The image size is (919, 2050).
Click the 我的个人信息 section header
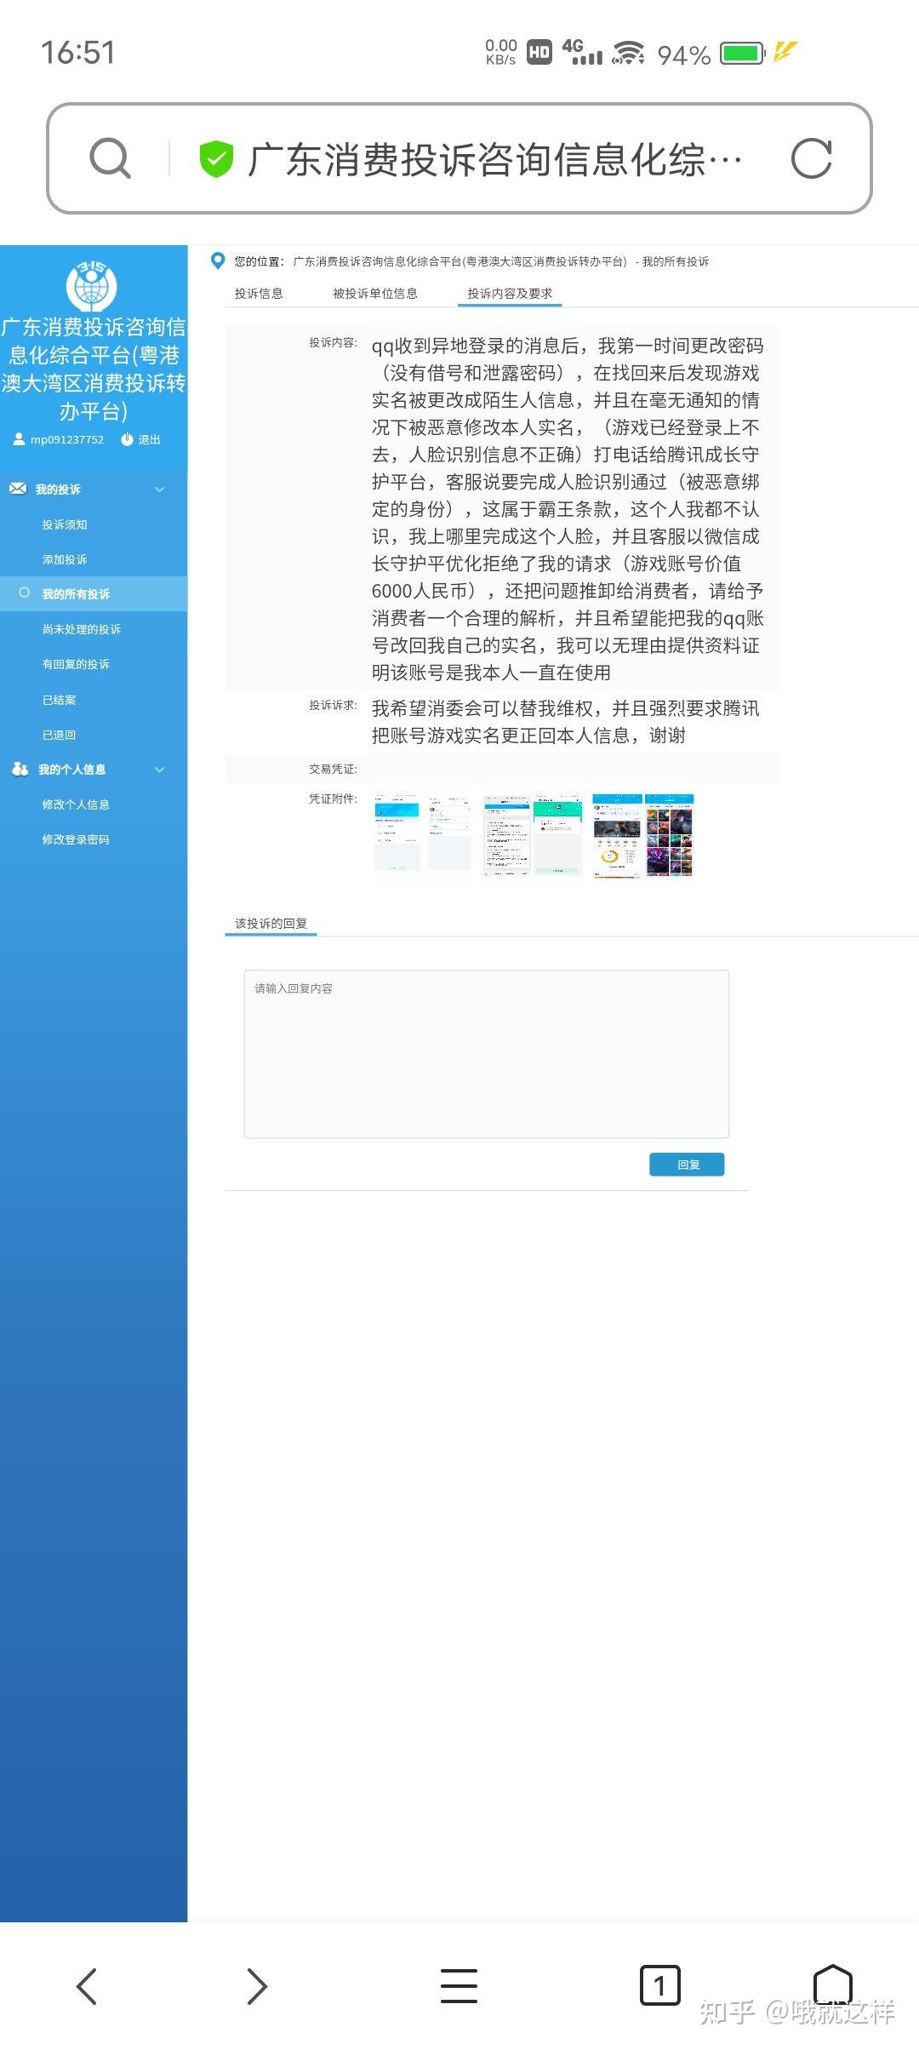pos(71,770)
